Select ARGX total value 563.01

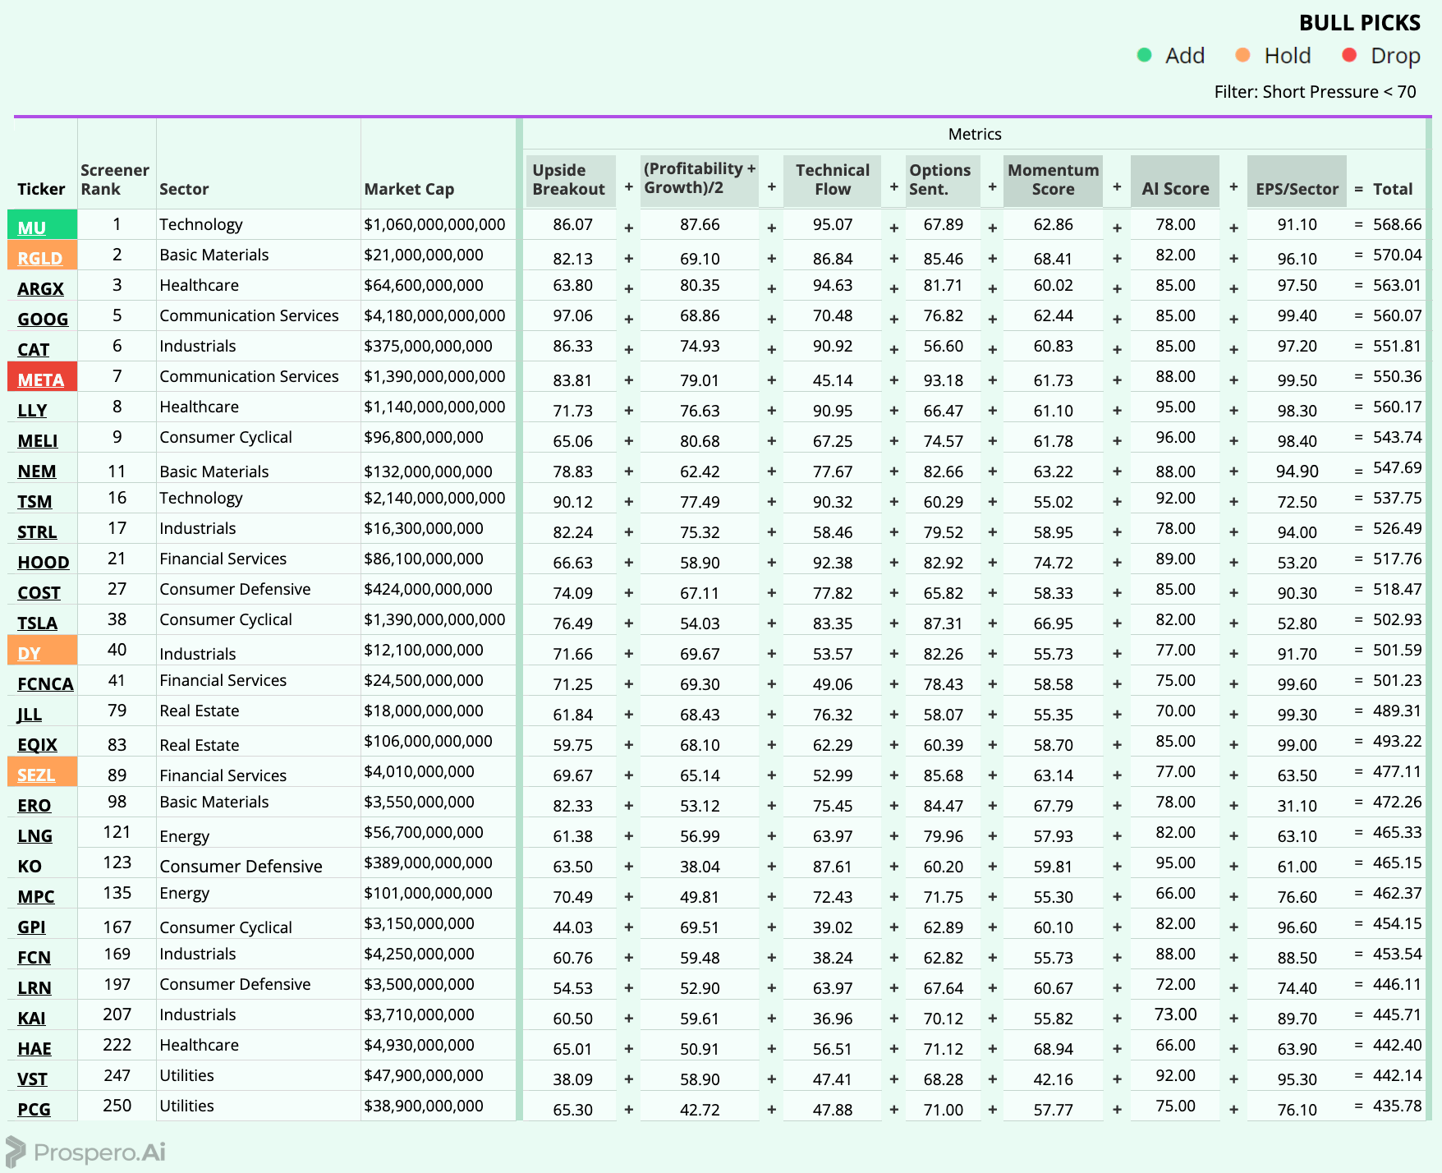tap(1397, 285)
